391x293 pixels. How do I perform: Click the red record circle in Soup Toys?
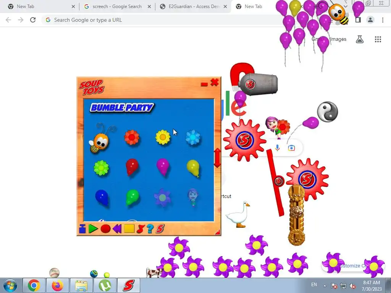point(105,229)
